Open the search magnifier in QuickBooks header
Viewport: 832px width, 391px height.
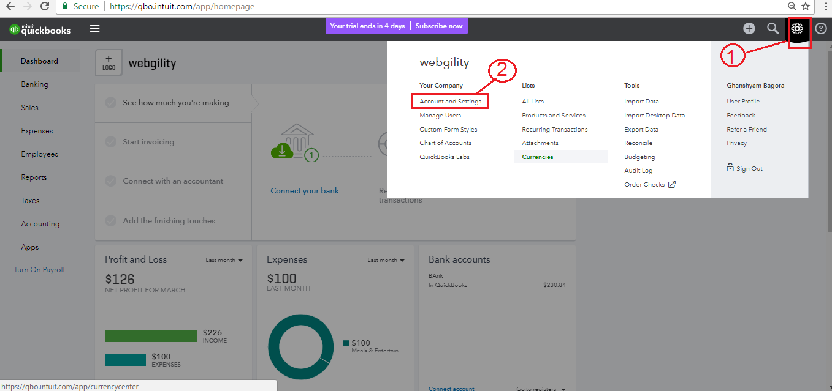pyautogui.click(x=773, y=28)
